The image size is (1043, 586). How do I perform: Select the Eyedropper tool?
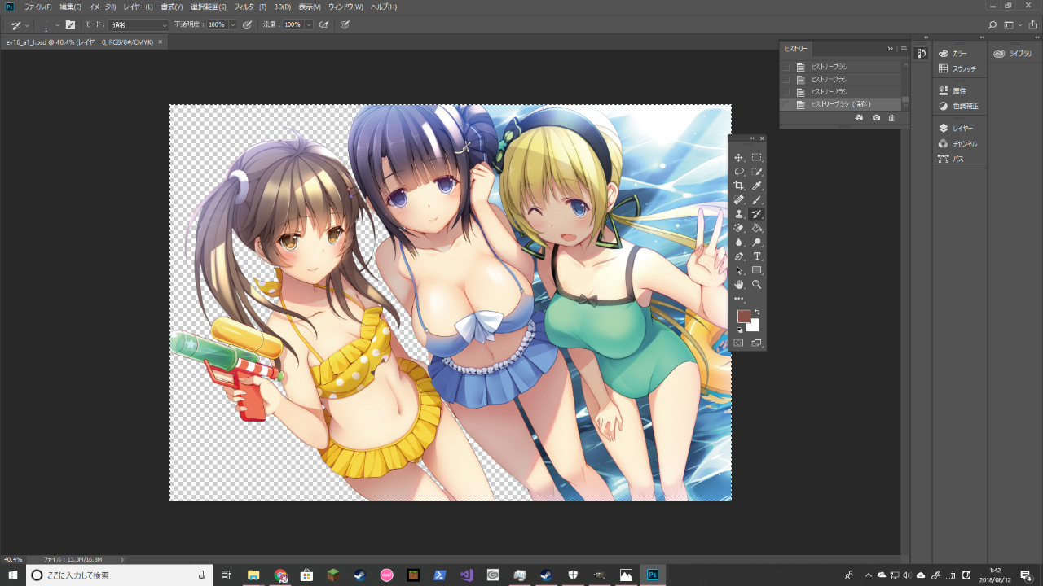(x=757, y=186)
